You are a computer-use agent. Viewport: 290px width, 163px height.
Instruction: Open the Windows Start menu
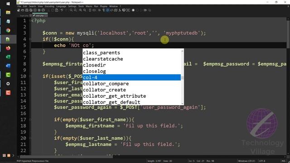click(x=8, y=4)
